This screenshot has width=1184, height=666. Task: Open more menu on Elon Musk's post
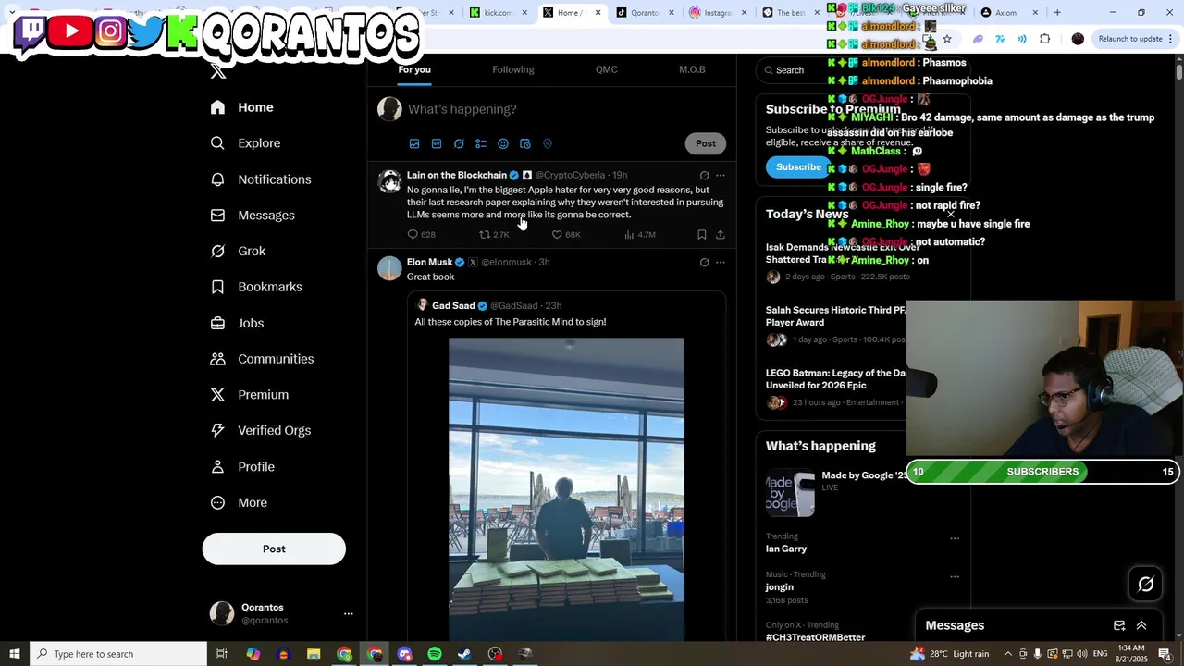click(721, 263)
